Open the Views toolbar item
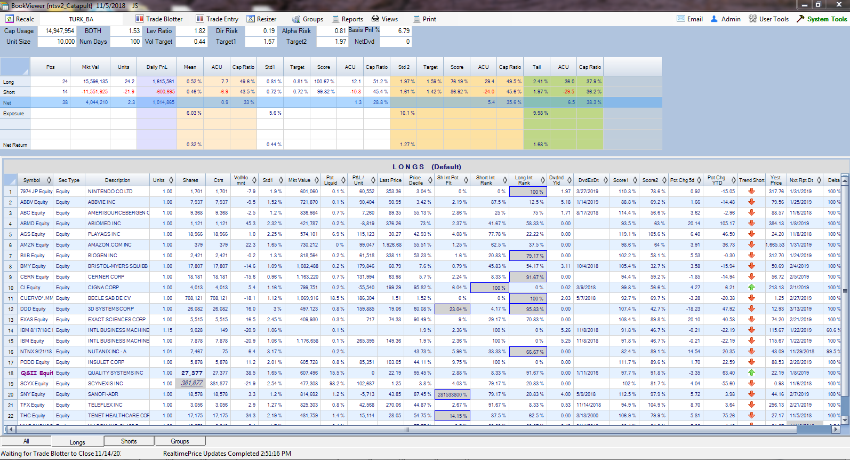 pyautogui.click(x=384, y=19)
